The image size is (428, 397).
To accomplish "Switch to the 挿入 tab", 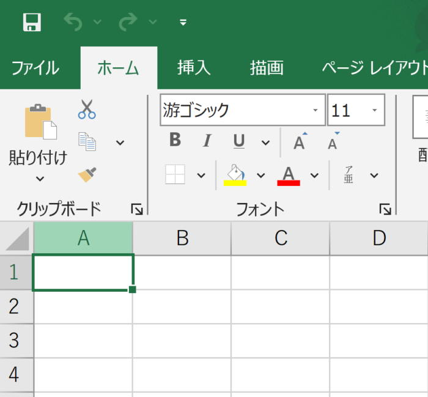I will tap(194, 68).
